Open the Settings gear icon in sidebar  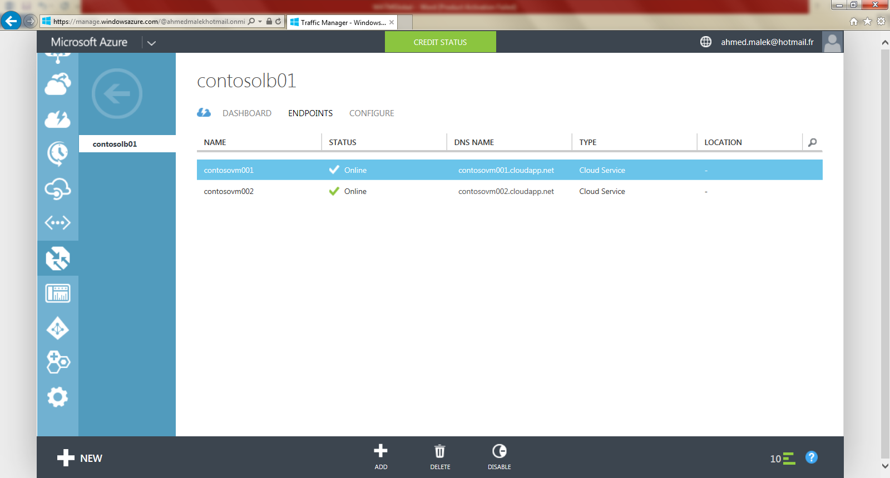(58, 397)
